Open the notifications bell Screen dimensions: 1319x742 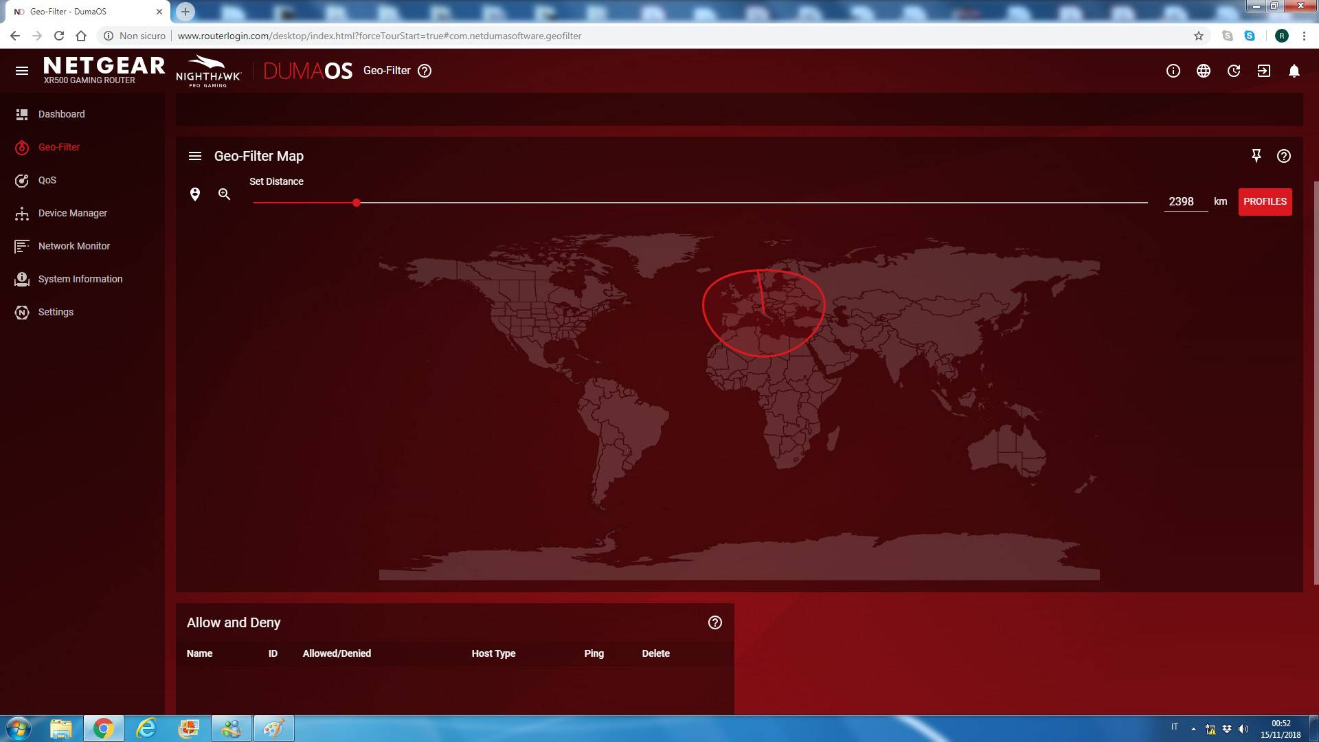1294,71
